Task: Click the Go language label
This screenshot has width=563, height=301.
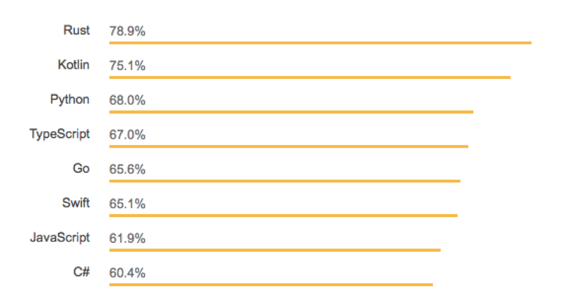Action: pyautogui.click(x=81, y=168)
